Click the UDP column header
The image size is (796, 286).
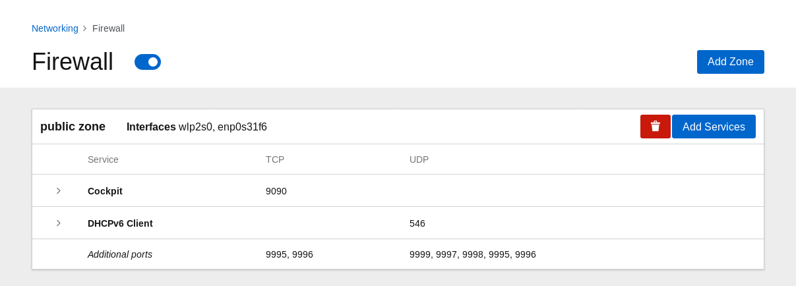click(x=419, y=159)
